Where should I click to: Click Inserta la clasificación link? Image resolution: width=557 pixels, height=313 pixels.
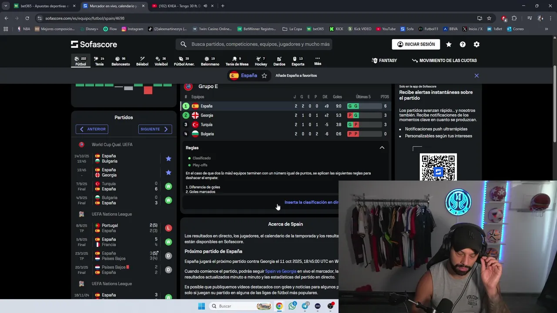pyautogui.click(x=311, y=202)
